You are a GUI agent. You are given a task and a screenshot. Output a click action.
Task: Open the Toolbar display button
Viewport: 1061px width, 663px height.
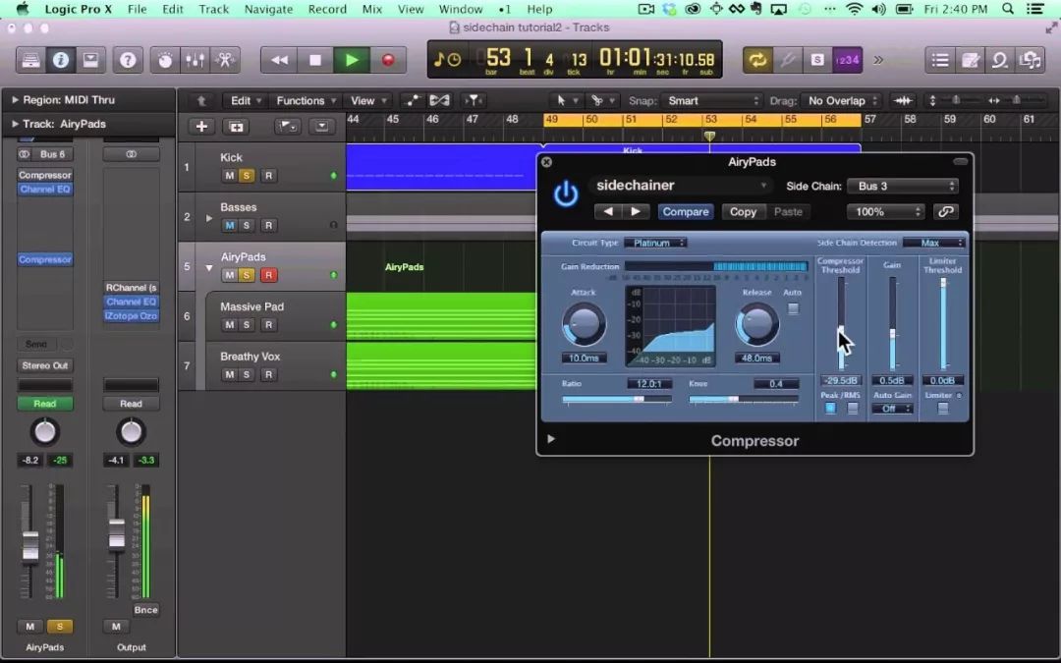(90, 60)
